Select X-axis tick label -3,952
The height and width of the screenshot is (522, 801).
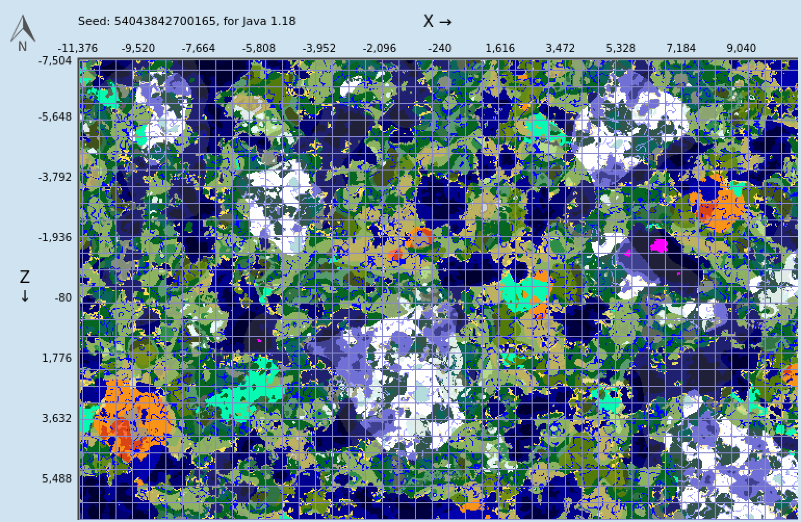[319, 48]
